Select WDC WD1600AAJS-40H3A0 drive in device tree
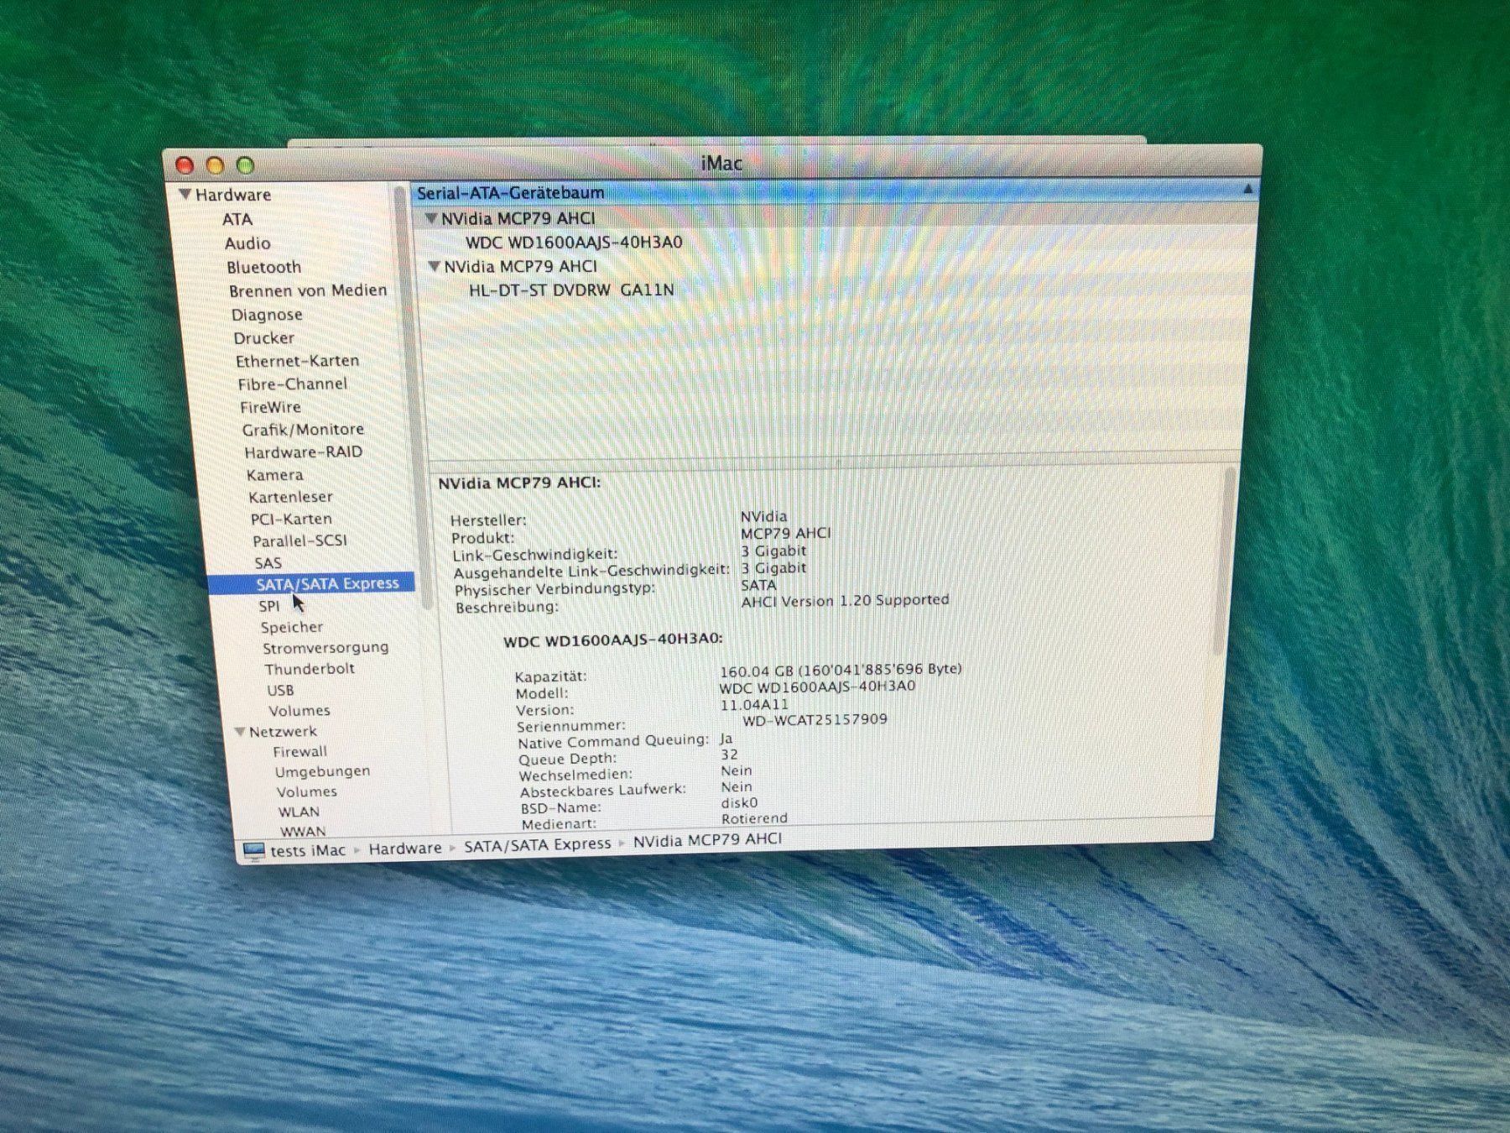 coord(574,243)
